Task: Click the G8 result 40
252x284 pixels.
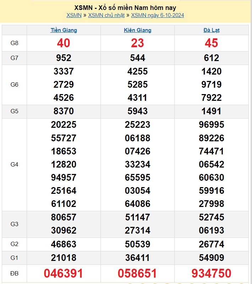Action: point(64,43)
